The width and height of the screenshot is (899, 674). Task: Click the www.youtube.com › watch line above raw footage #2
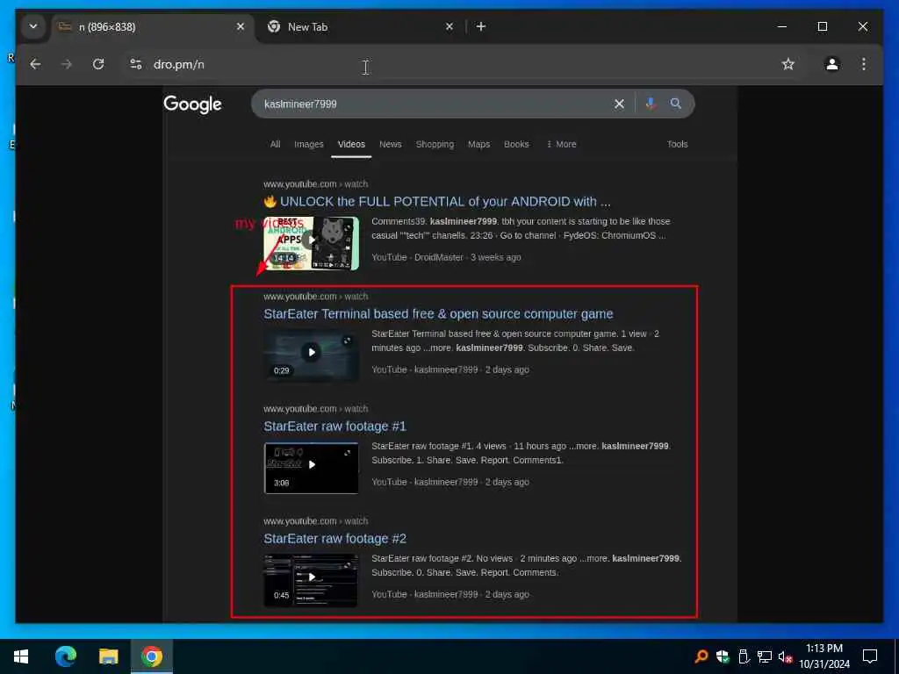click(x=315, y=521)
